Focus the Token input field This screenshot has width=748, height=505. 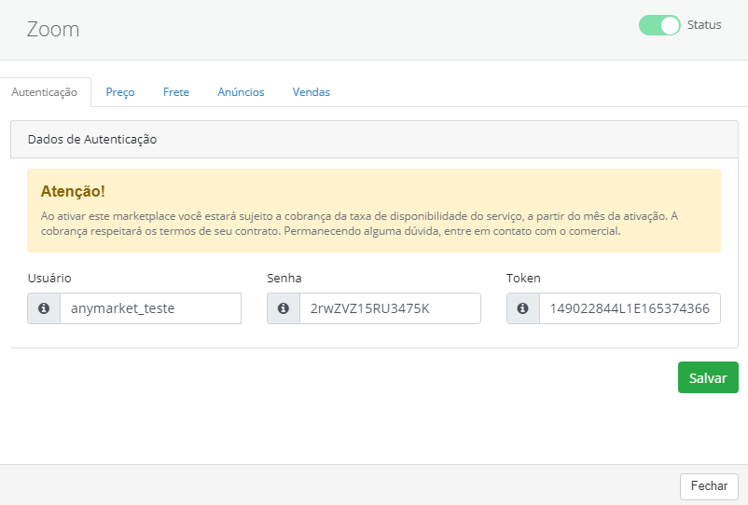pos(630,308)
